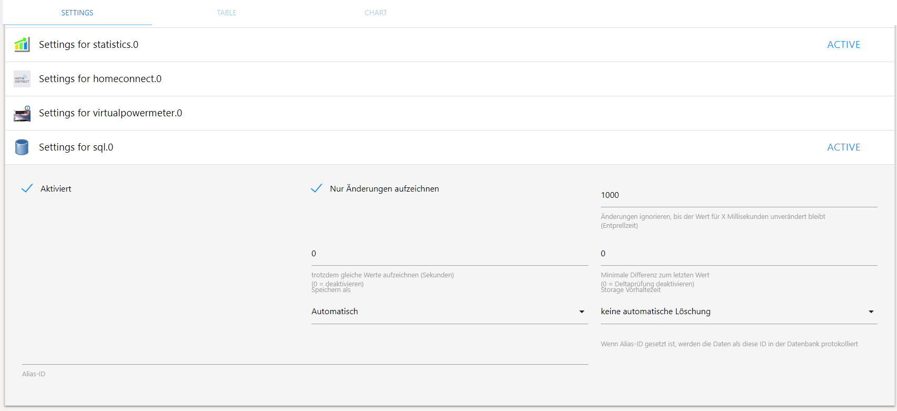Expand Settings for statistics.0 panel
The width and height of the screenshot is (897, 411).
88,45
